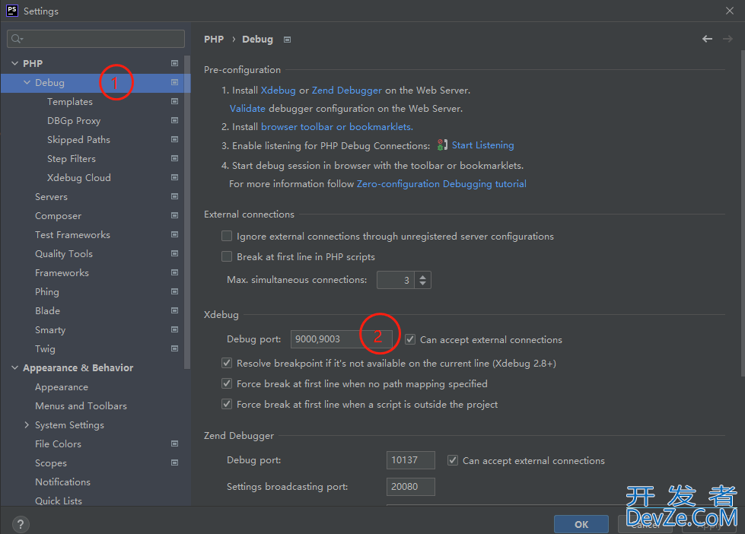745x534 pixels.
Task: Click the project-level icon beside Quality Tools
Action: click(x=174, y=253)
